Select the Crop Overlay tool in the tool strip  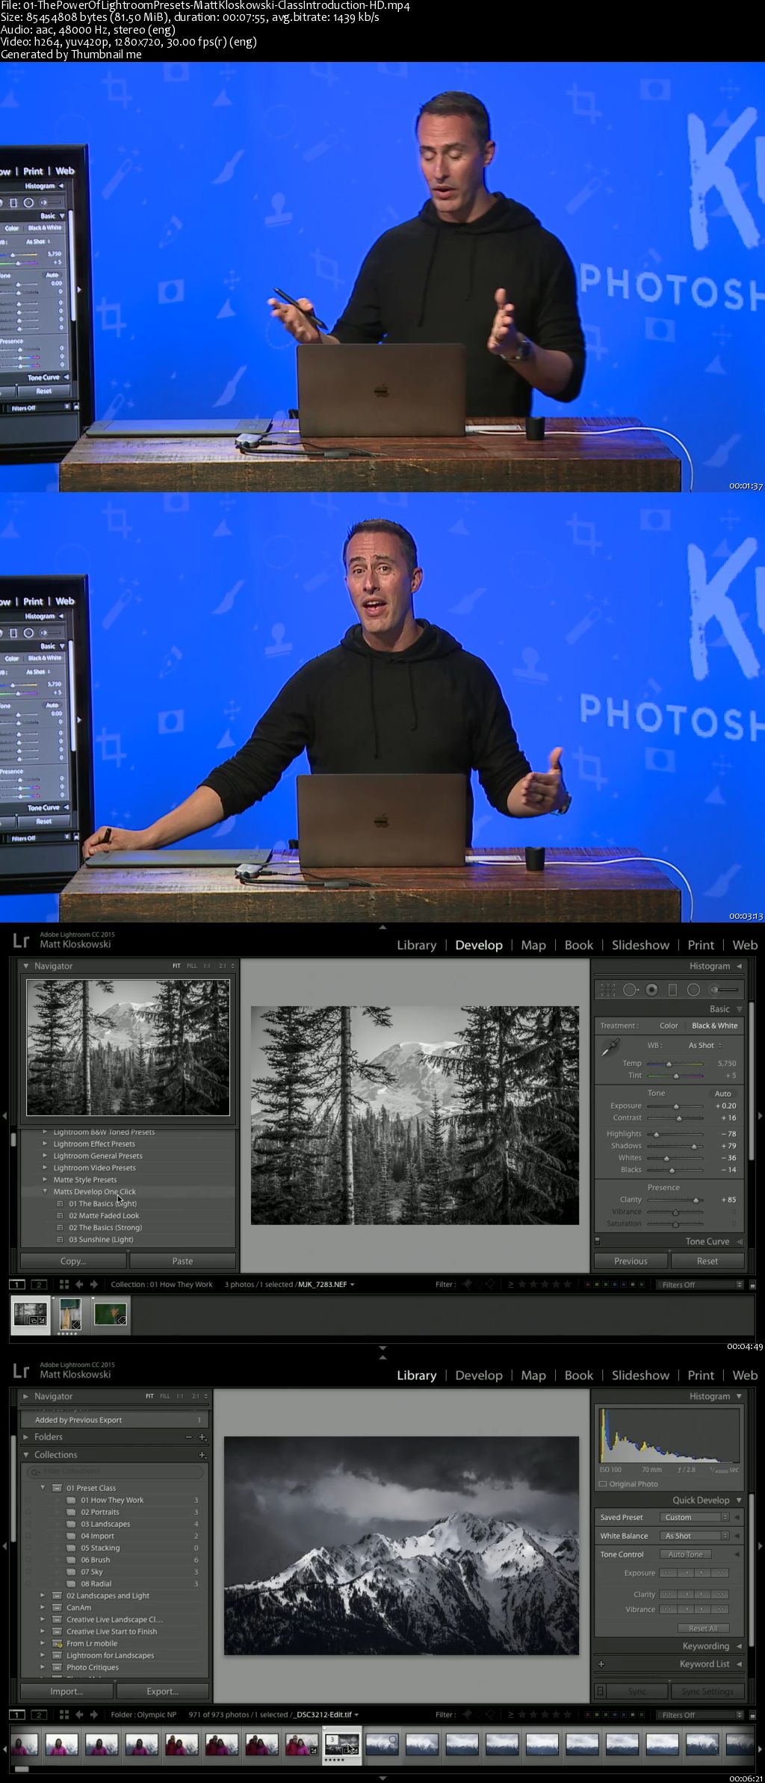tap(608, 990)
